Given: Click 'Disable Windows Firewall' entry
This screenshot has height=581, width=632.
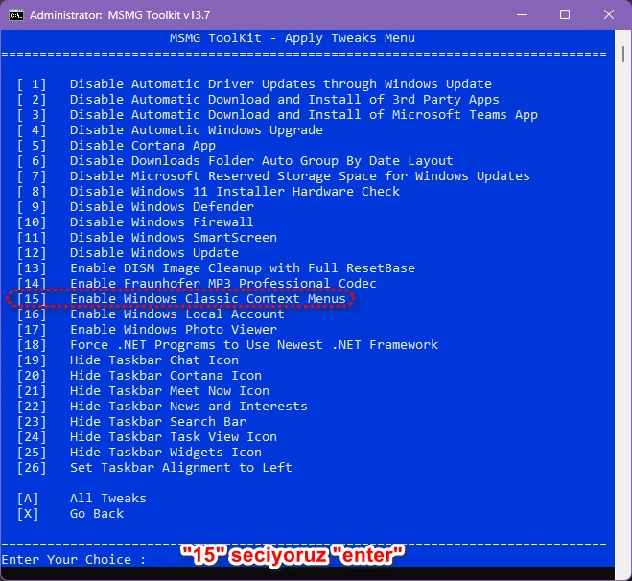Looking at the screenshot, I should [x=162, y=222].
